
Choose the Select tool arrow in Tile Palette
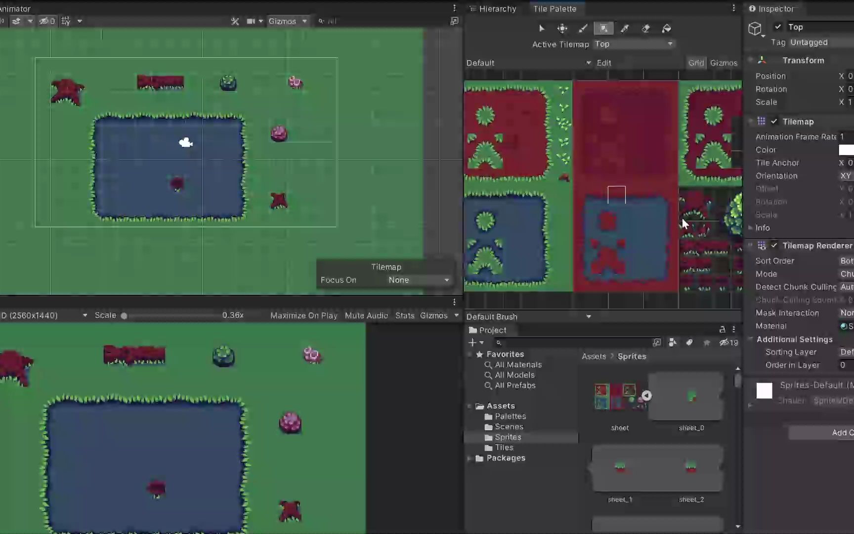click(x=542, y=28)
